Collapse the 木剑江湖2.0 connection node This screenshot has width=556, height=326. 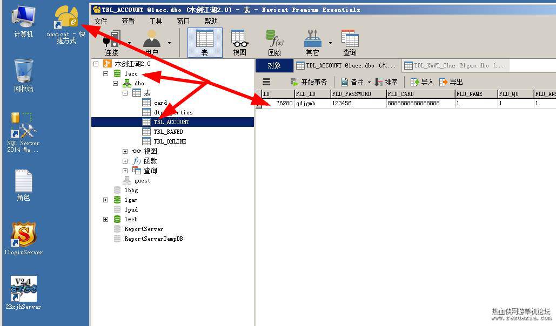click(x=96, y=64)
